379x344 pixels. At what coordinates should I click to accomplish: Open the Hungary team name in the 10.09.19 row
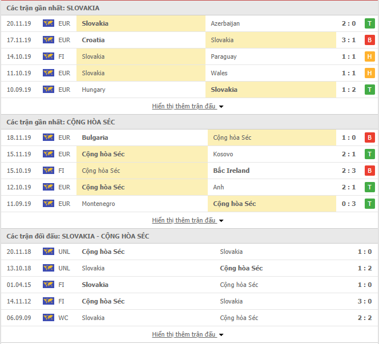pos(94,90)
